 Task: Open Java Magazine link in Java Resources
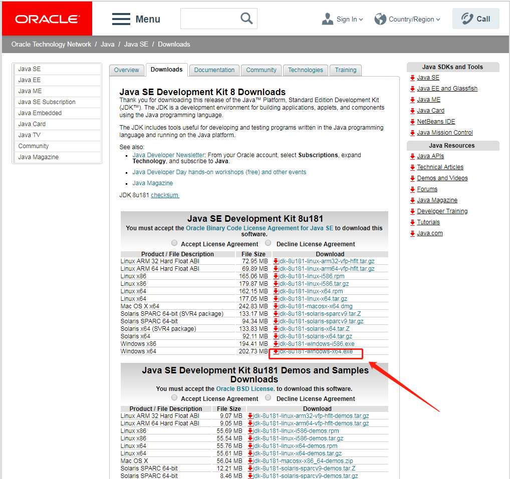(437, 200)
